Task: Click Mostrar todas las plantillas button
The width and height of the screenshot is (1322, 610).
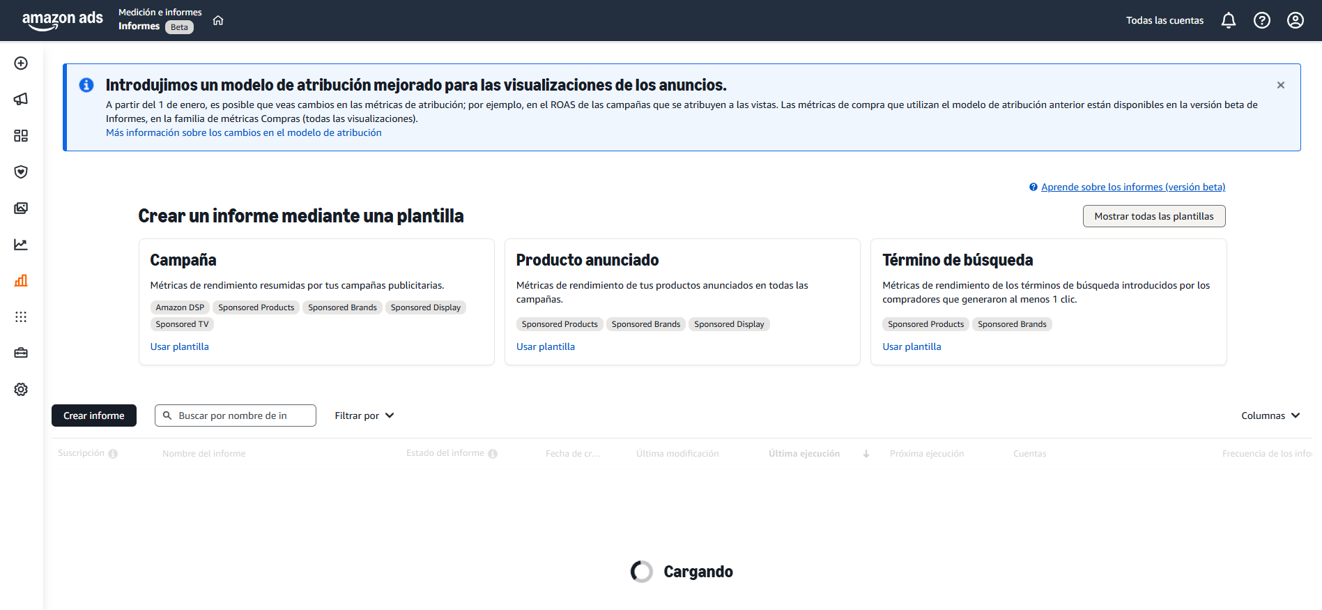Action: (1154, 216)
